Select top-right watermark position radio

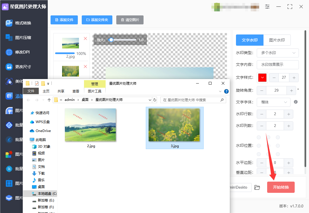(x=278, y=137)
